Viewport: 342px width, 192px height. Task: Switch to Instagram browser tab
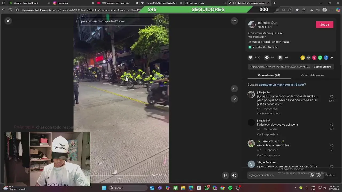tap(73, 3)
